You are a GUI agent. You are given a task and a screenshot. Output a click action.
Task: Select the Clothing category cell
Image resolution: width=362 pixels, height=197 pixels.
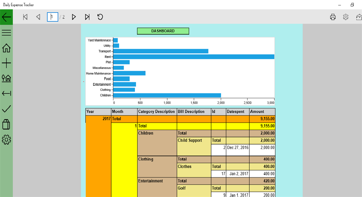pos(157,167)
